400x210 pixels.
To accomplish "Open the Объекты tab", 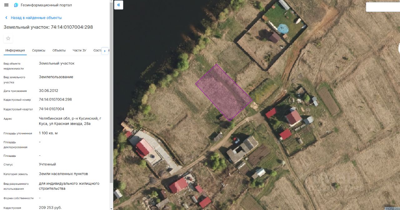I will [x=59, y=50].
